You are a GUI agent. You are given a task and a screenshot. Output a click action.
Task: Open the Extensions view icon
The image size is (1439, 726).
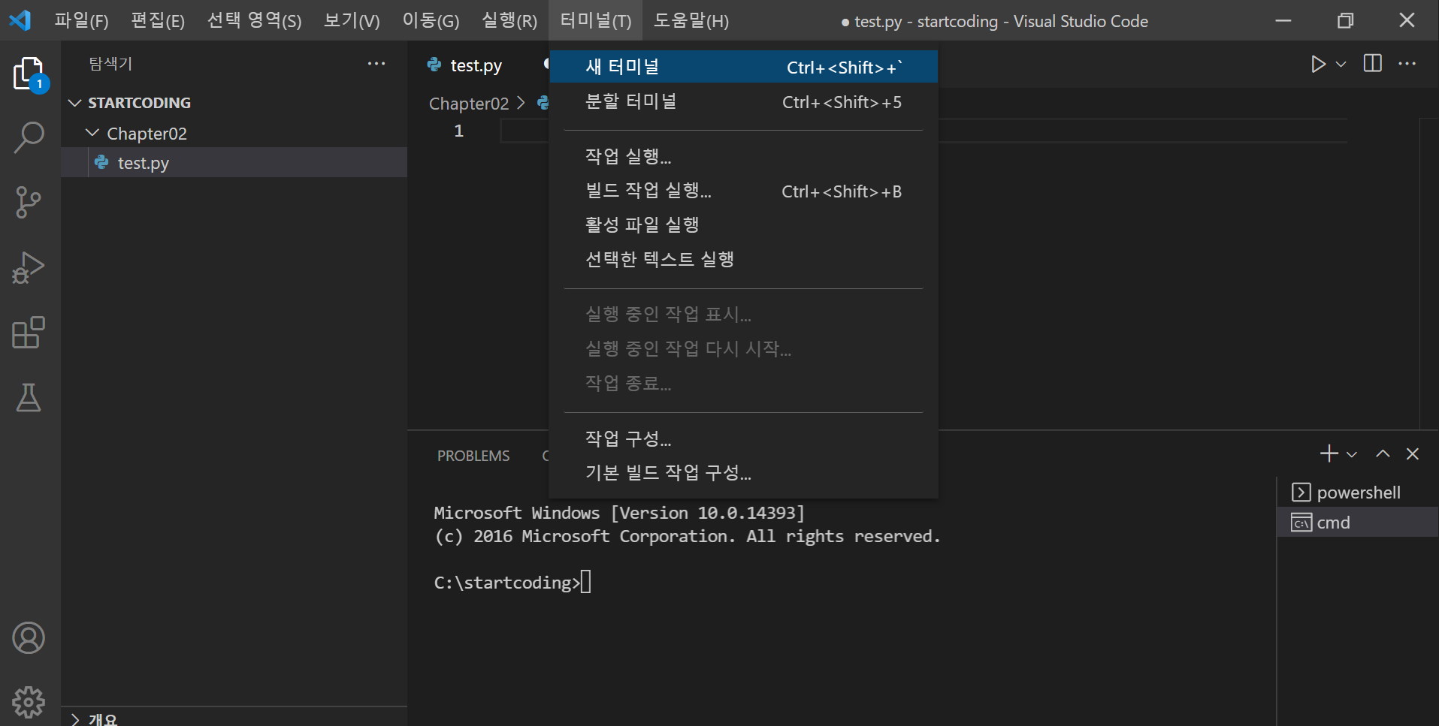point(29,332)
